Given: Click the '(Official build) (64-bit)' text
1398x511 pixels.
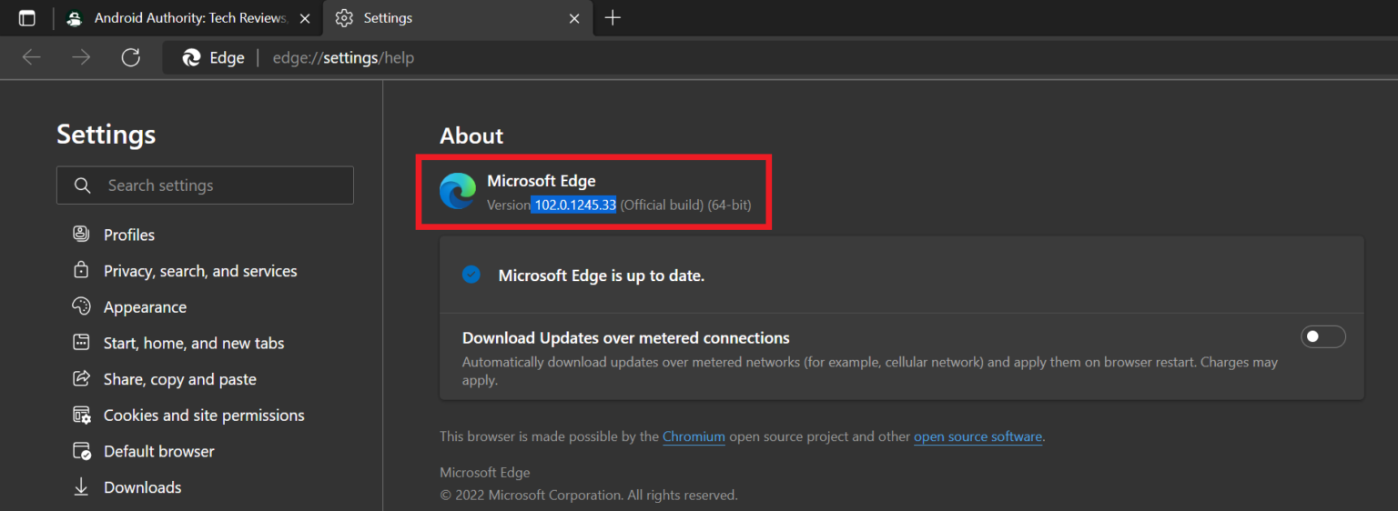Looking at the screenshot, I should (x=685, y=205).
